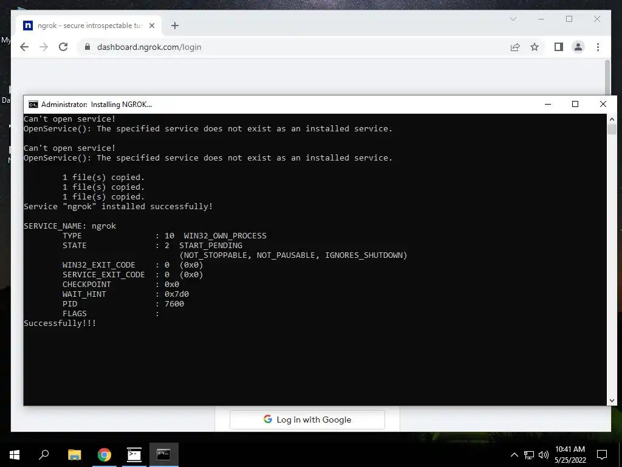
Task: Click 'Service "ngrok" installed successfully!' line
Action: click(x=118, y=207)
